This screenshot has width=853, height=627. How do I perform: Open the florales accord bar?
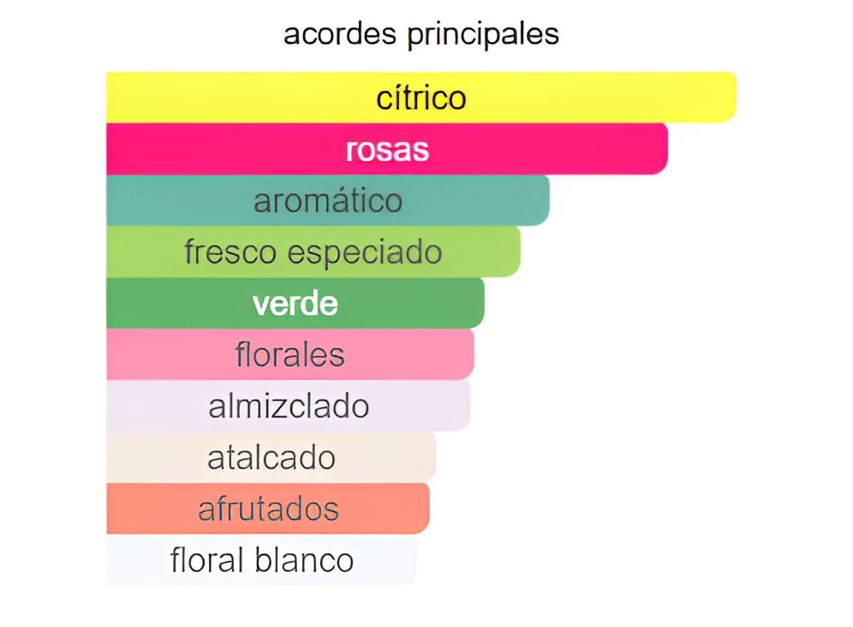tap(290, 355)
